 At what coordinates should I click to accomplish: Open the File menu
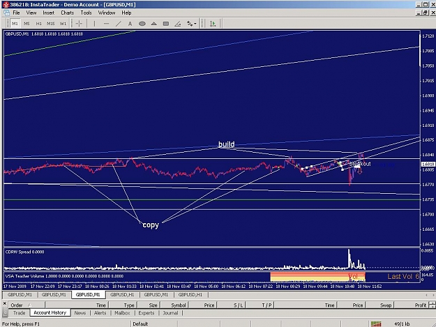click(17, 13)
